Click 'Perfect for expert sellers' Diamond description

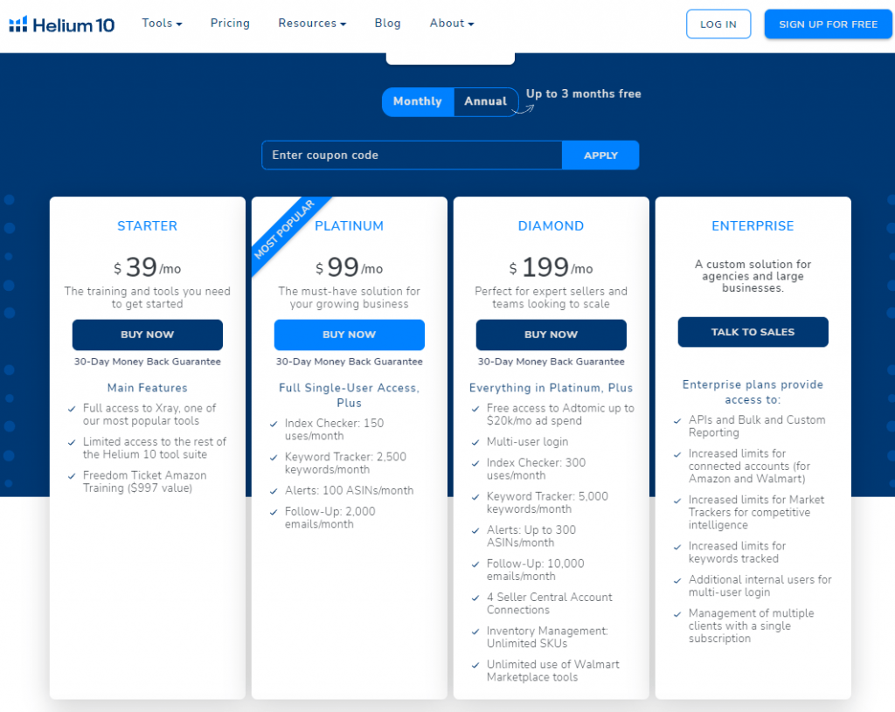click(552, 298)
